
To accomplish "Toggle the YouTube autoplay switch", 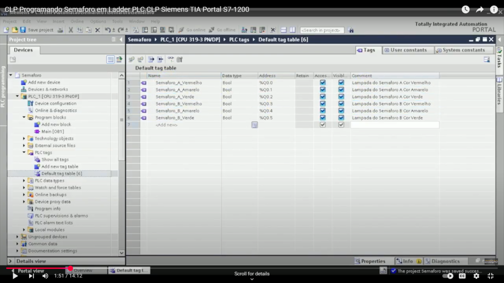I will [x=448, y=276].
